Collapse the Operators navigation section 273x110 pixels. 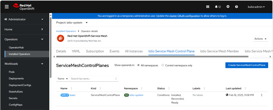(x=25, y=39)
